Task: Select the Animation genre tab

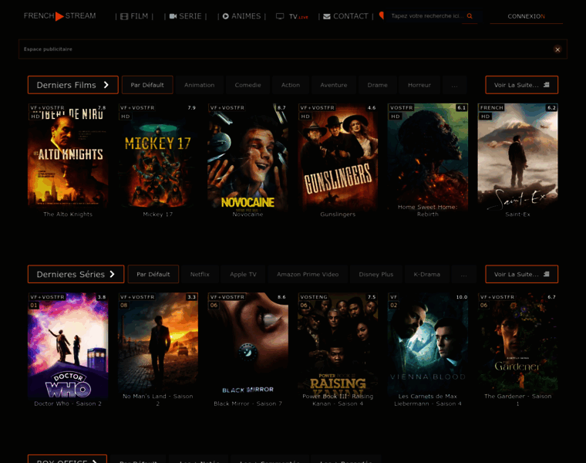Action: (199, 86)
